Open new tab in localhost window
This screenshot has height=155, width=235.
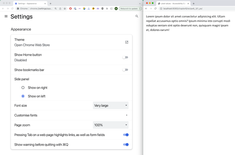click(x=194, y=3)
